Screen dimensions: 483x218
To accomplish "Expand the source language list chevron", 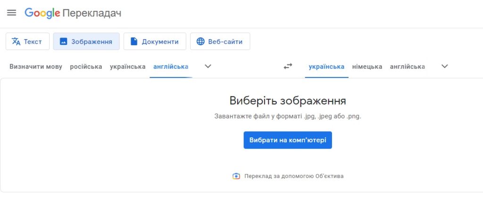I will (208, 67).
